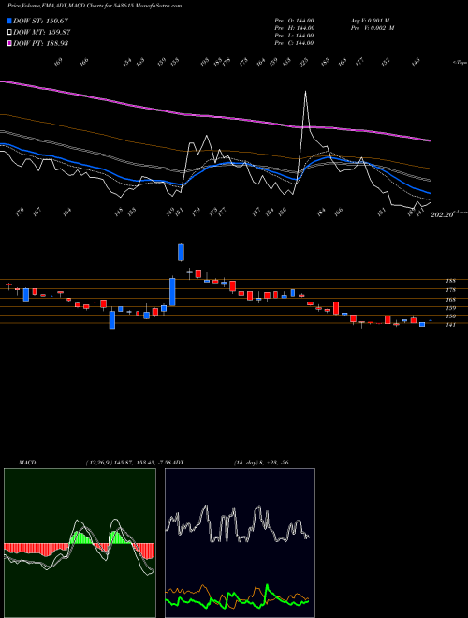Click the 'Avg V: 0.001 M' volume text

pos(373,21)
